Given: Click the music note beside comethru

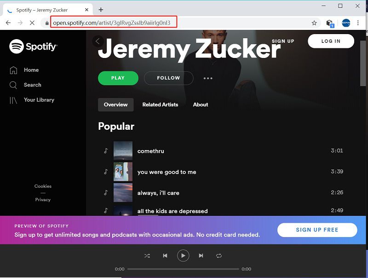Looking at the screenshot, I should tap(106, 151).
